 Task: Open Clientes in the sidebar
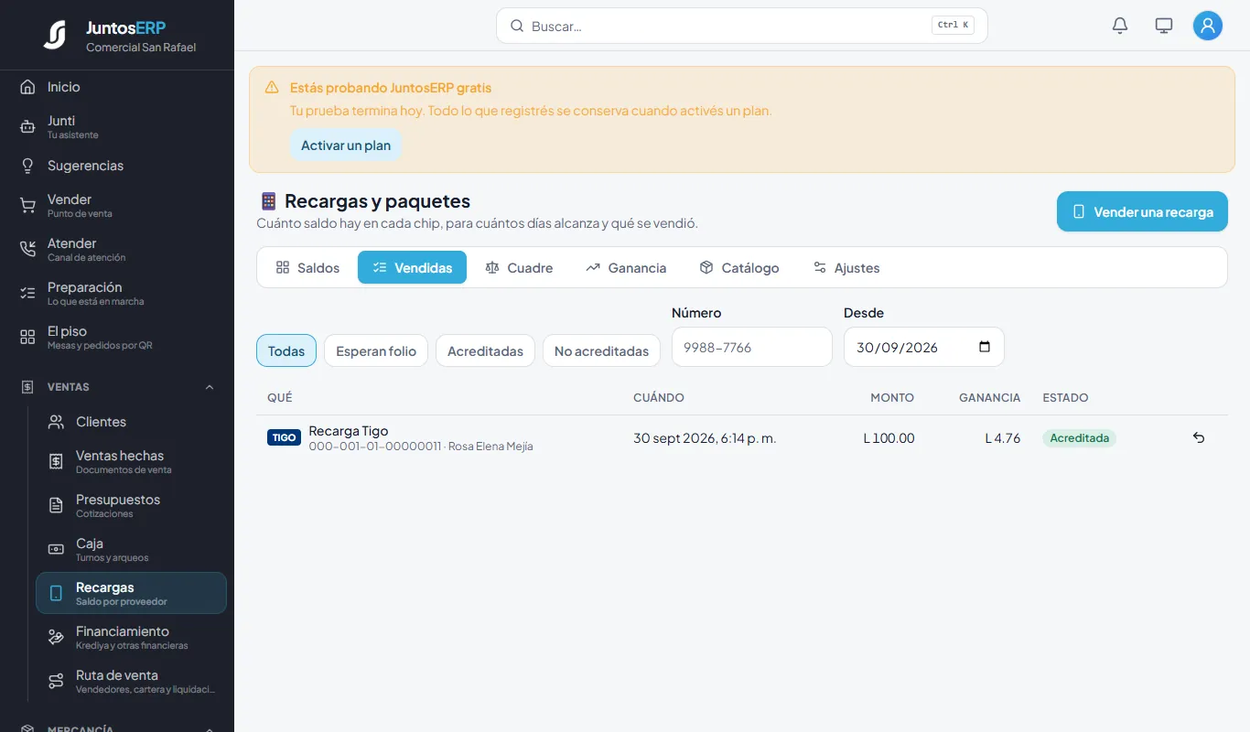click(131, 422)
